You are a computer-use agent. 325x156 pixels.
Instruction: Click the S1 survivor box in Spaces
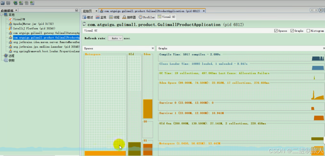tap(148, 148)
